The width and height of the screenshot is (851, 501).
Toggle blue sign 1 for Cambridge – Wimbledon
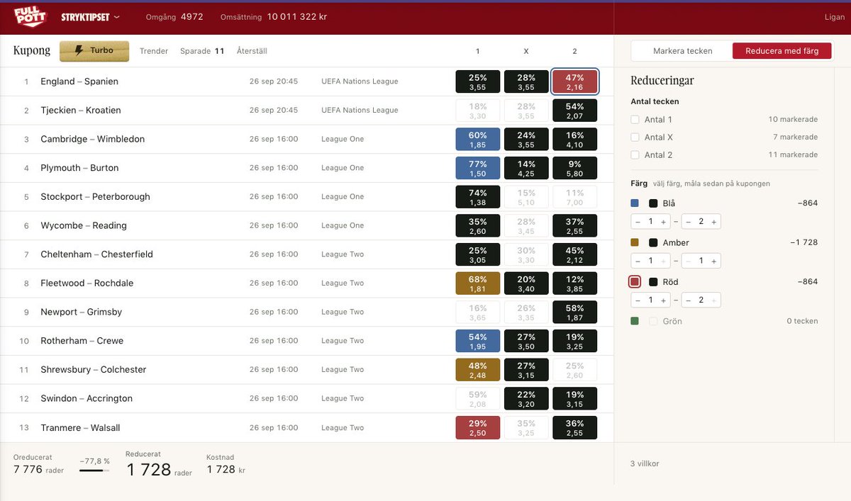478,139
